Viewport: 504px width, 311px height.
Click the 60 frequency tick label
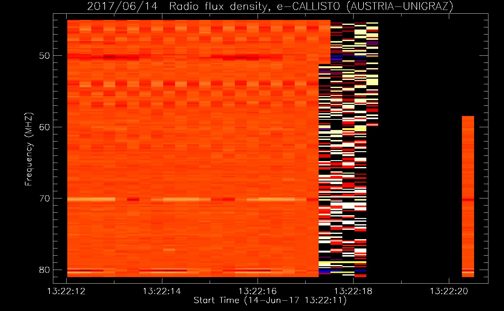45,127
